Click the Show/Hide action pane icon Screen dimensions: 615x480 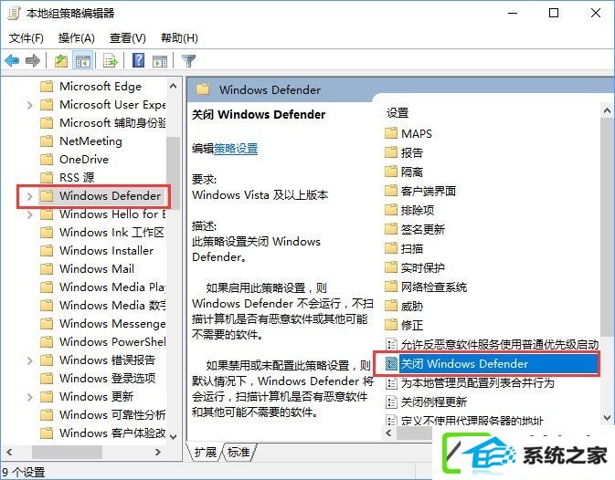click(160, 61)
